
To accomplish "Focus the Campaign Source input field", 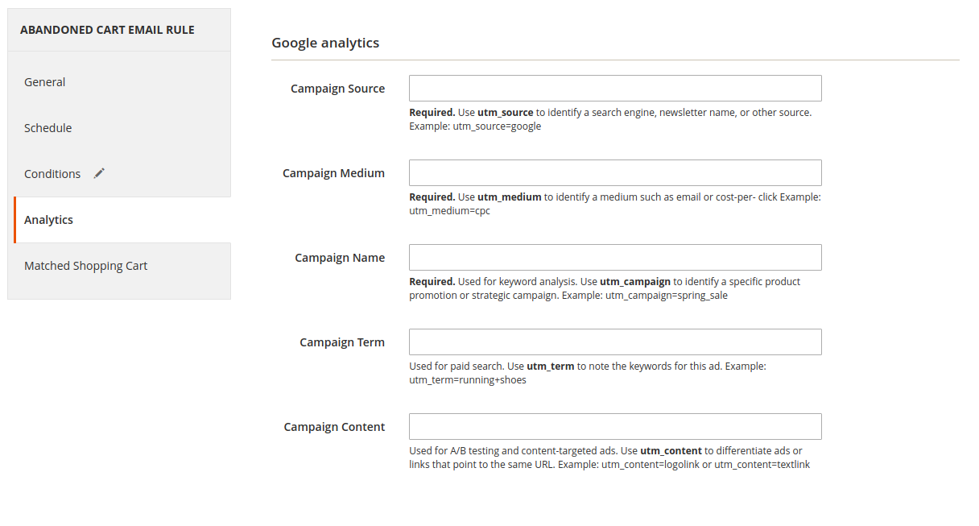I will 615,89.
